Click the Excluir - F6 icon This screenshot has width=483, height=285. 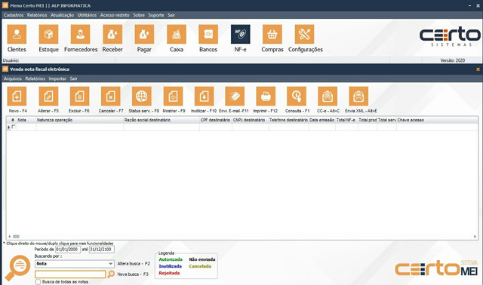pyautogui.click(x=79, y=97)
